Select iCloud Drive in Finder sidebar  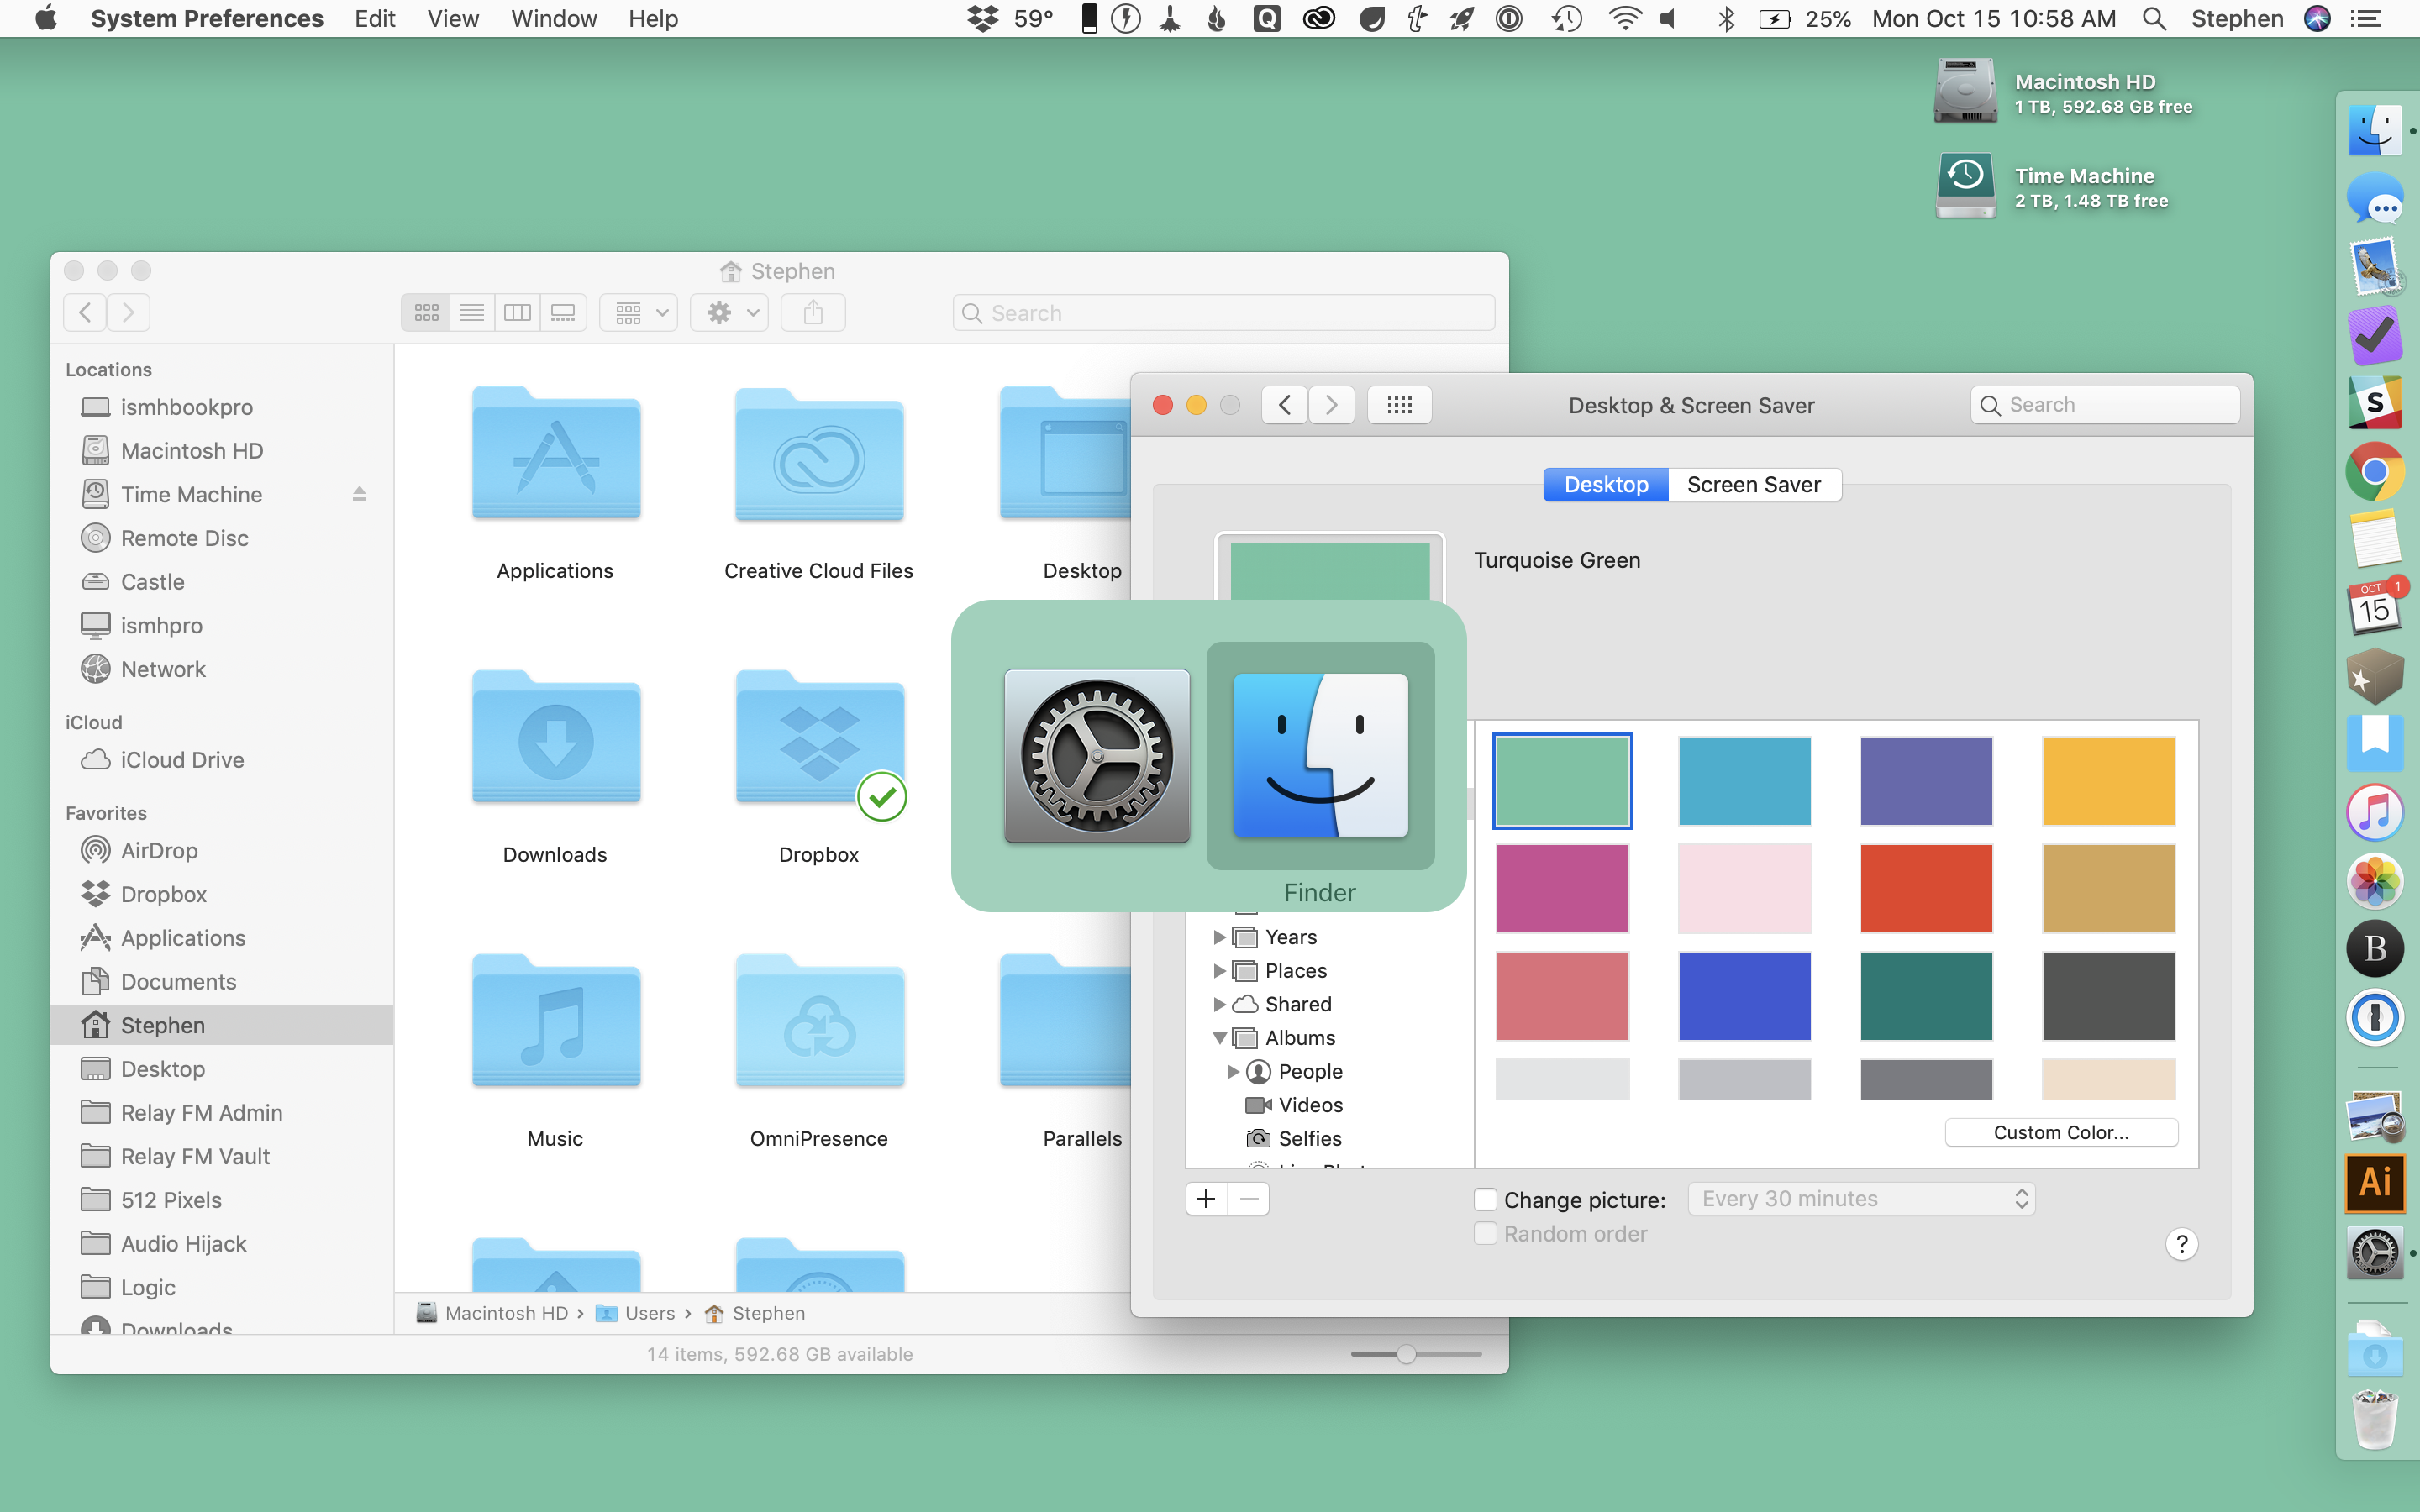[222, 760]
